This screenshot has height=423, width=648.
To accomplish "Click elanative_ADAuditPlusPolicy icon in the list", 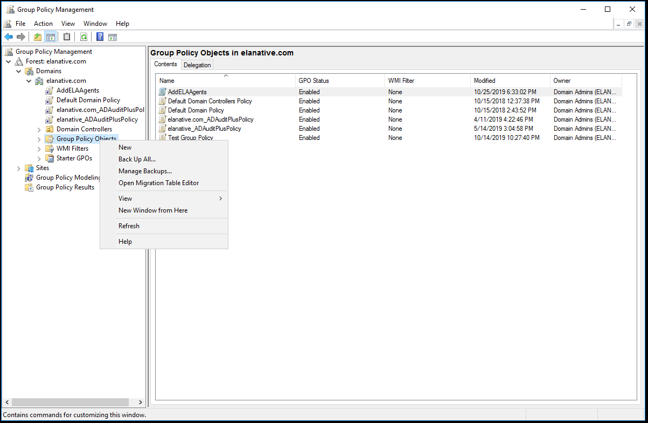I will tap(163, 129).
